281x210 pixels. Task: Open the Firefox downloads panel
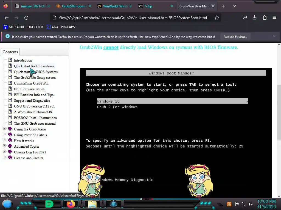(254, 17)
